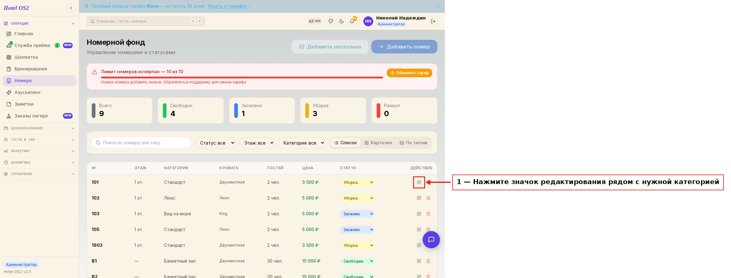The width and height of the screenshot is (731, 278).
Task: Click the Уборка stat card
Action: coord(333,111)
